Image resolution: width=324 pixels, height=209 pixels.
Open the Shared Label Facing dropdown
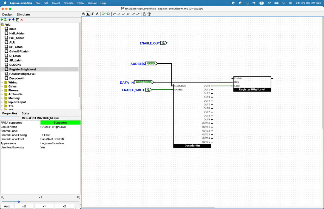coord(60,135)
